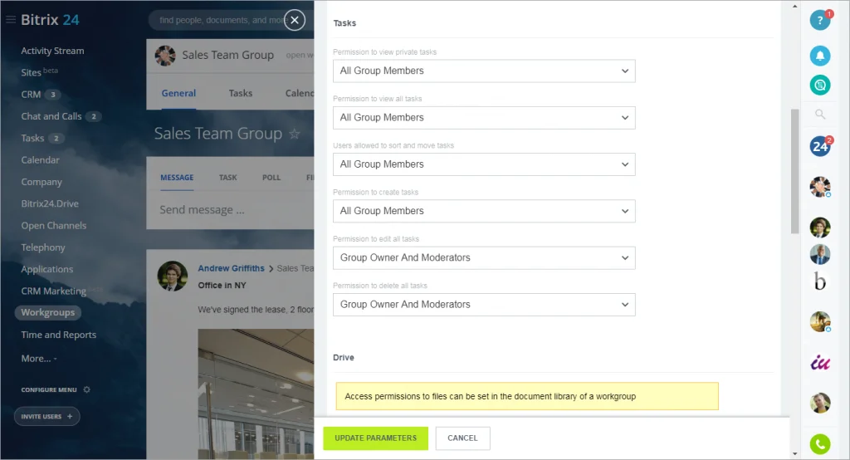Screen dimensions: 850x460
Task: Open Applications menu item
Action: [x=46, y=269]
